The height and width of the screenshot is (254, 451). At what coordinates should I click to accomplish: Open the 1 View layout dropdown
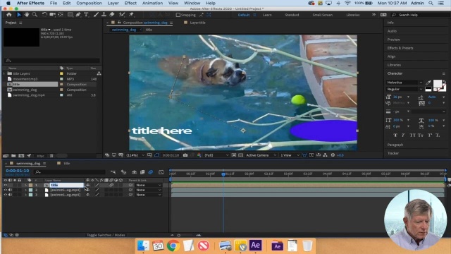[x=290, y=155]
